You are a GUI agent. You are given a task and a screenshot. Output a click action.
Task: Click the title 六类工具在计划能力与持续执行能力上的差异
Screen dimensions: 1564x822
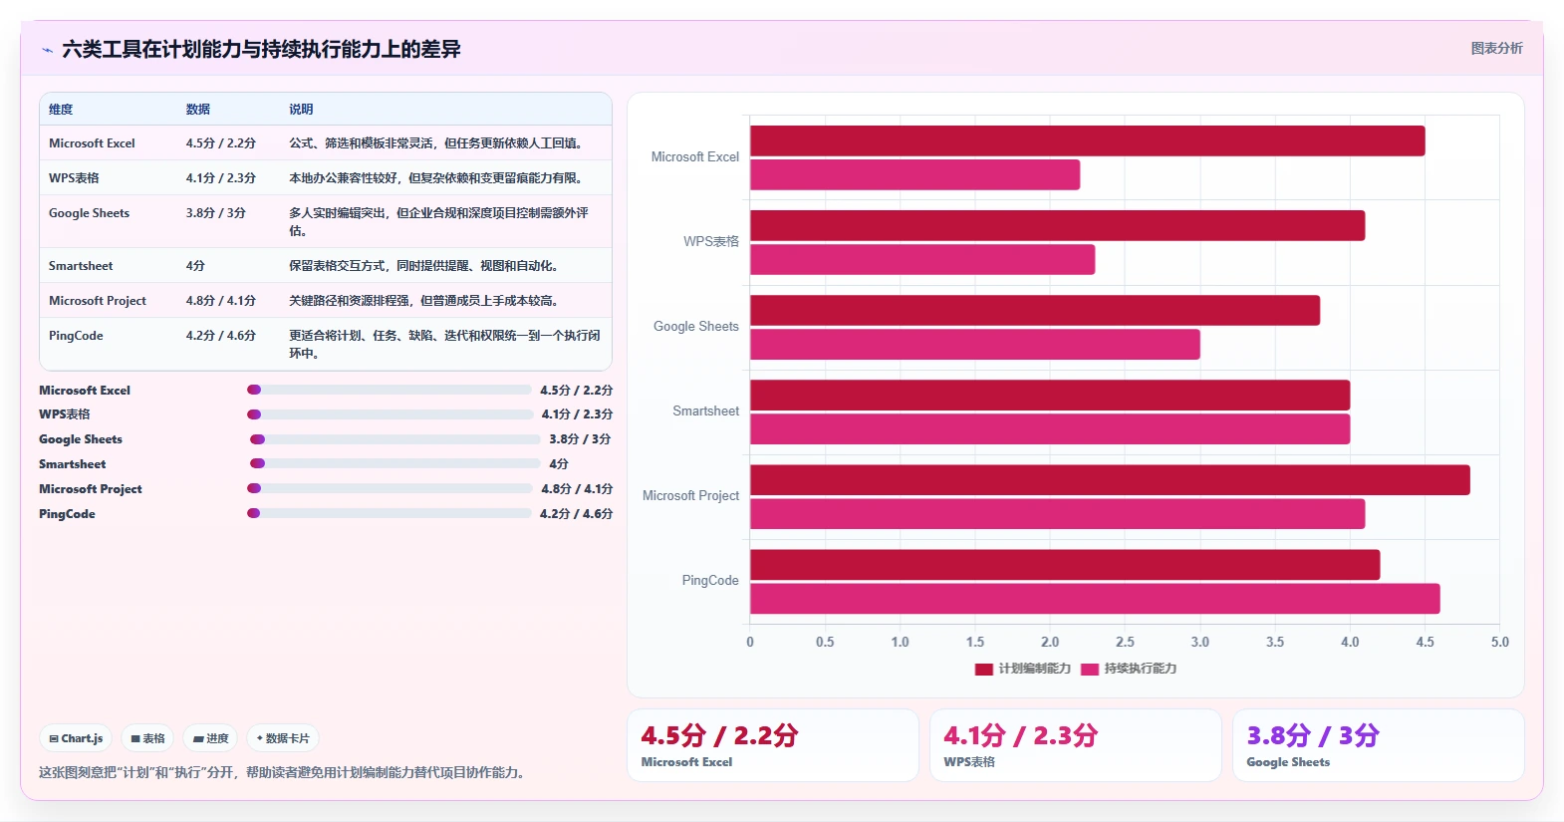pyautogui.click(x=261, y=50)
